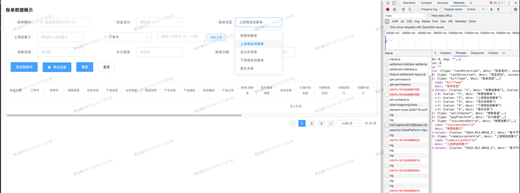
Task: Show more detail tabs after Initiator
Action: click(x=504, y=53)
